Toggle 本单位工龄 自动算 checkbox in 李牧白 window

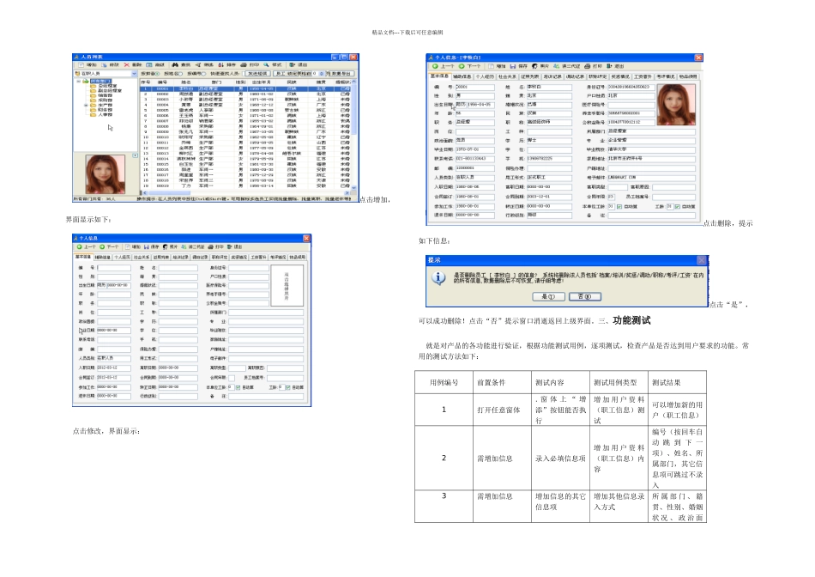point(619,206)
